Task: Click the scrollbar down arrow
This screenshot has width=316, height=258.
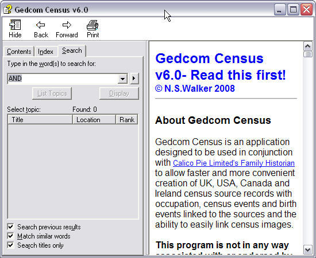Action: pyautogui.click(x=307, y=250)
